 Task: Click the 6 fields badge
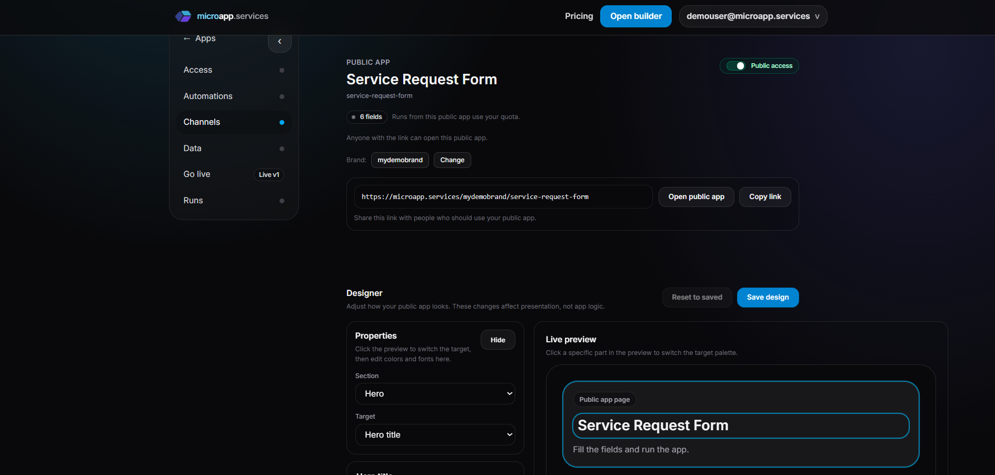click(366, 117)
